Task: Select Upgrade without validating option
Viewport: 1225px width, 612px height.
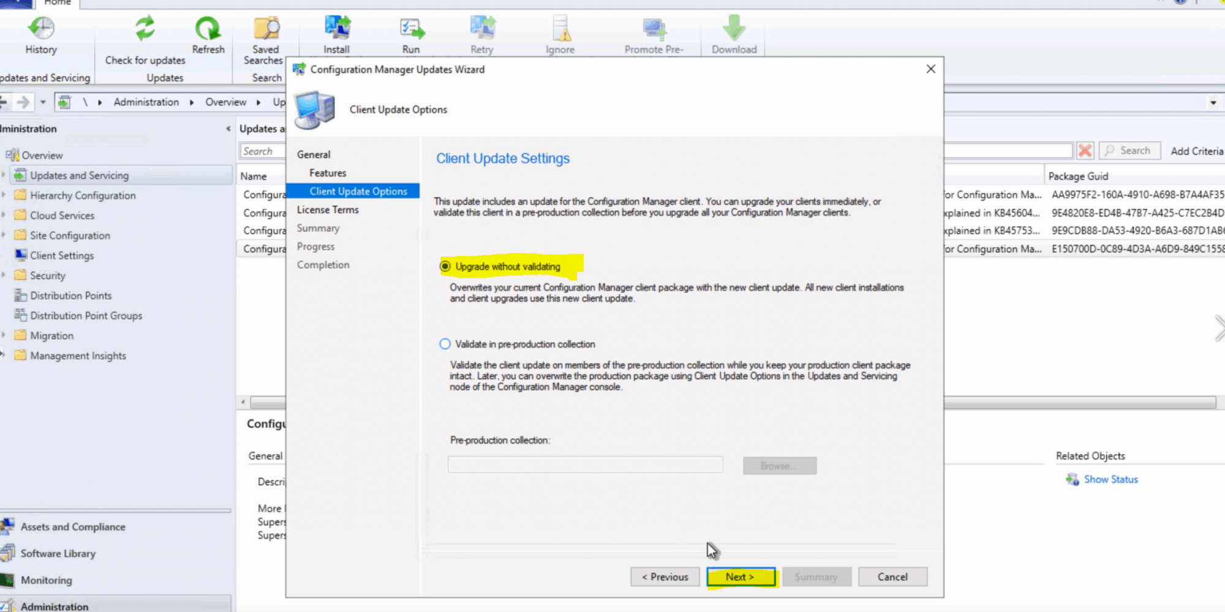Action: 445,266
